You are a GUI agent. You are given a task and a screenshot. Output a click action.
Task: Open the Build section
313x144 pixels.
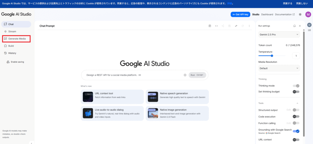[x=16, y=46]
